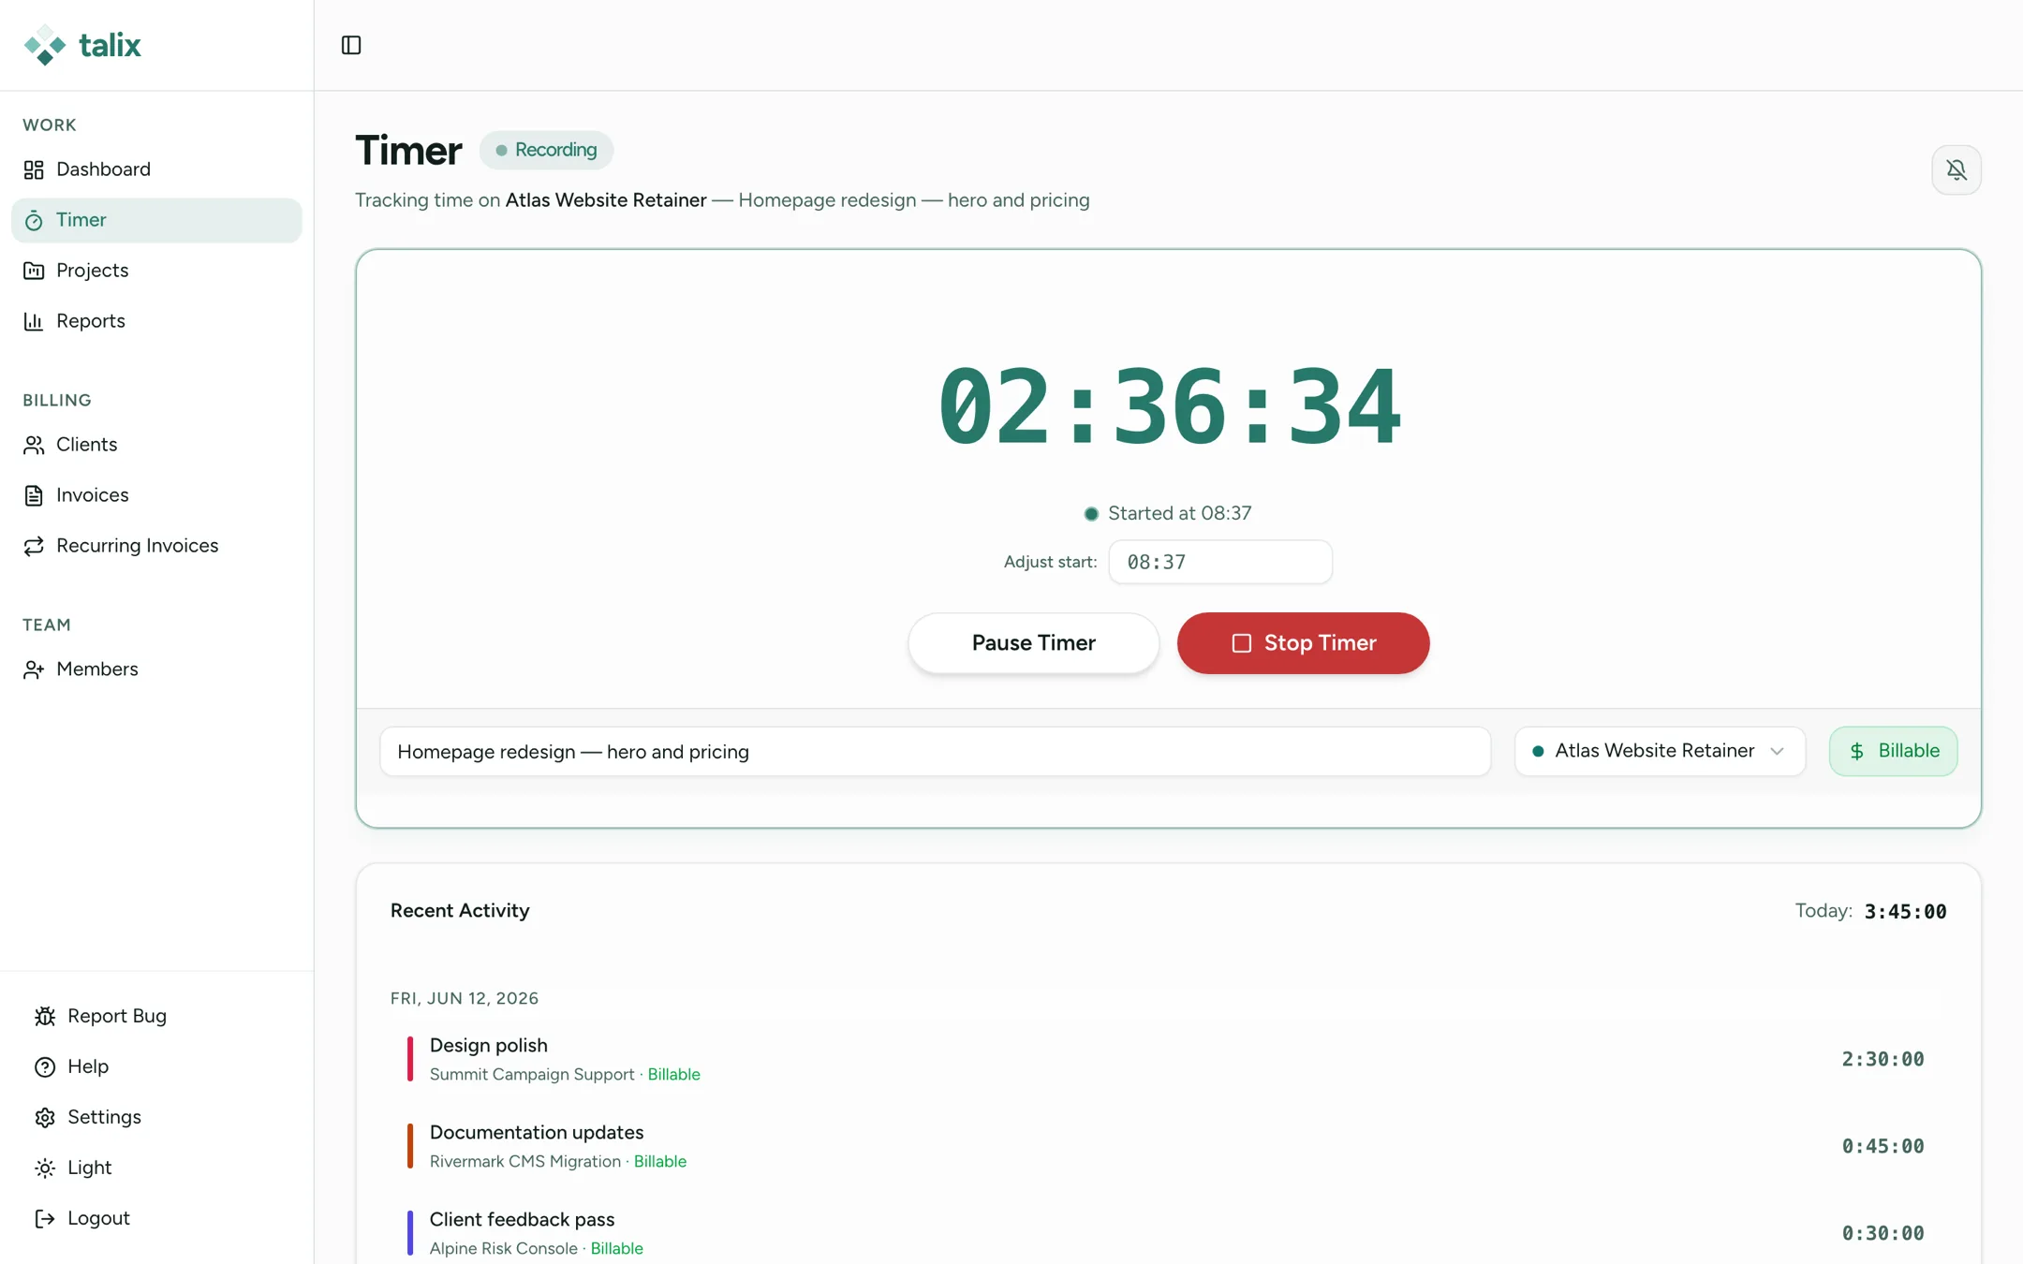Open the Members page
Viewport: 2023px width, 1264px height.
click(x=156, y=669)
